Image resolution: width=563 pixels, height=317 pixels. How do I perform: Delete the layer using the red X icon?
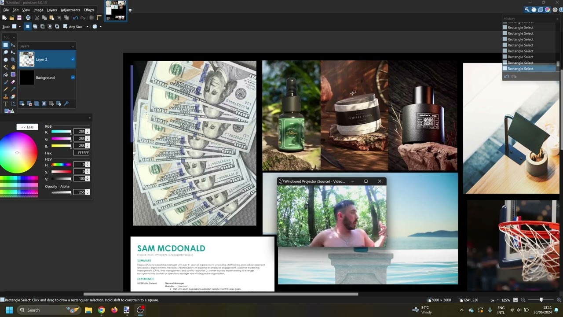(x=29, y=103)
